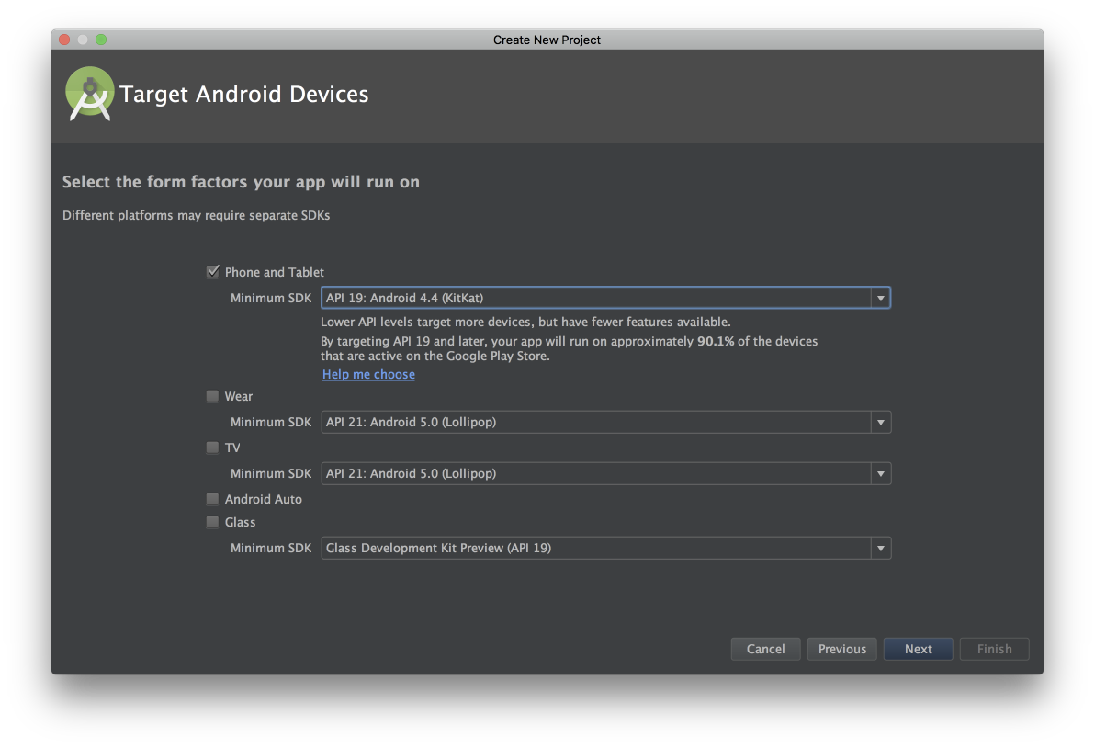Close the Create New Project window
1095x748 pixels.
click(64, 40)
